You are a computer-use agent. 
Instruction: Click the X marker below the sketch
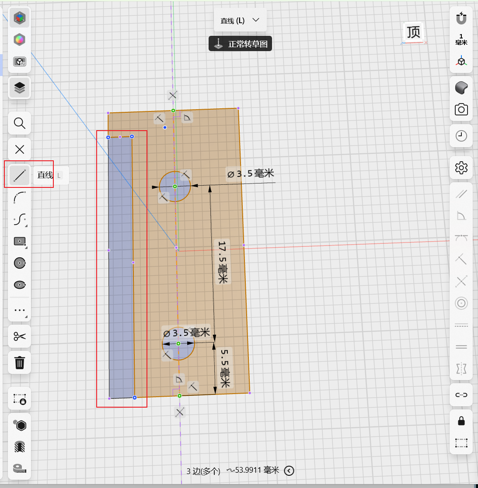180,412
